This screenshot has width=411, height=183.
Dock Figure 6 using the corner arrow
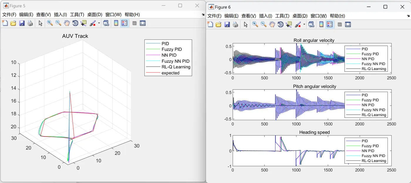point(408,16)
